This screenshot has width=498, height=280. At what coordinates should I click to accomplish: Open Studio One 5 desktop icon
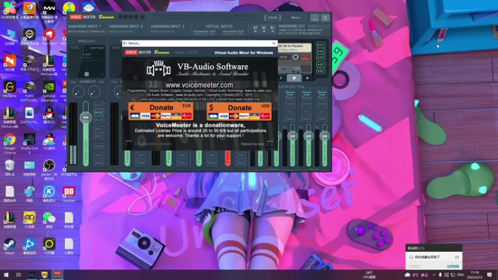tap(29, 144)
